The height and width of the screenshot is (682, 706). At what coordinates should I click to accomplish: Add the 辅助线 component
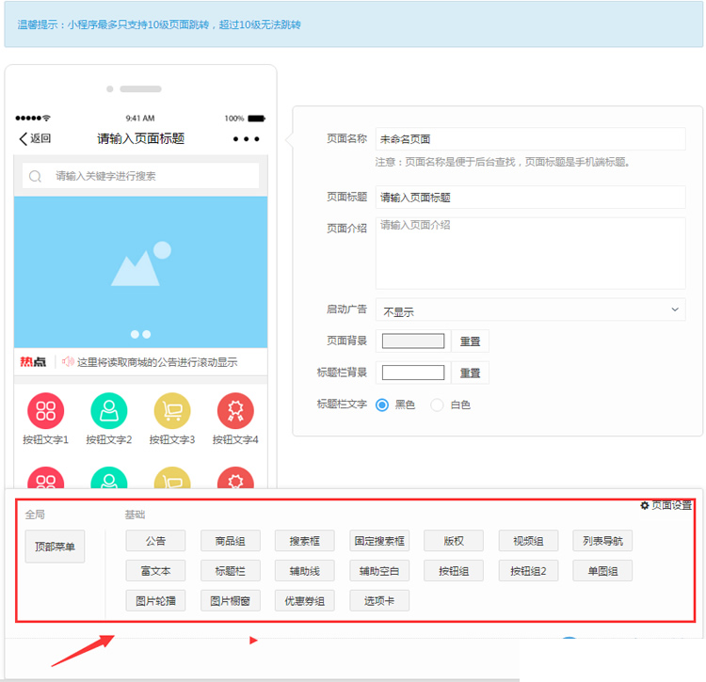point(304,571)
